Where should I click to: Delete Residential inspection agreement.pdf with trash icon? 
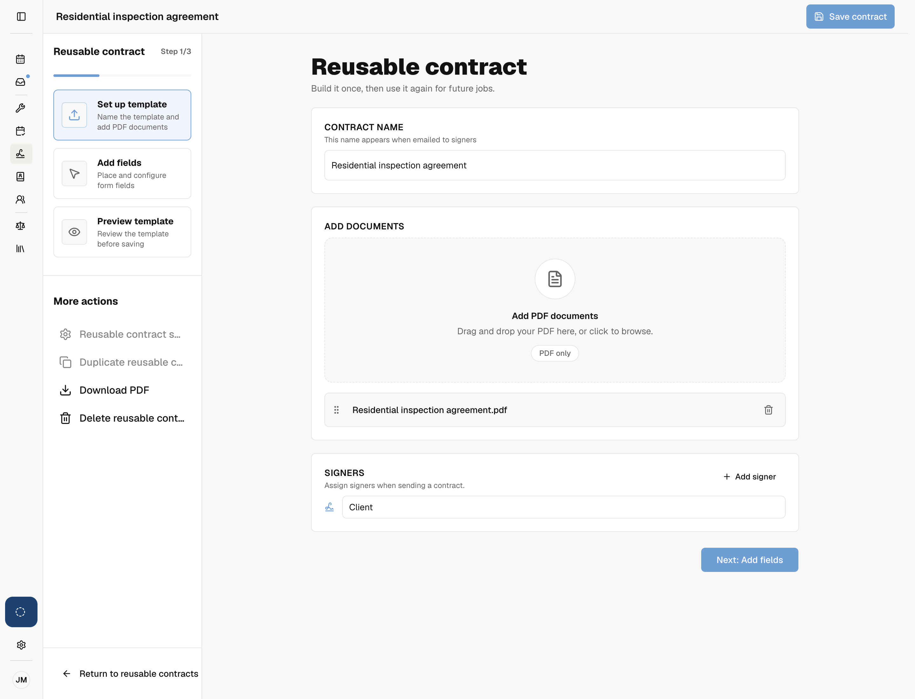point(769,410)
